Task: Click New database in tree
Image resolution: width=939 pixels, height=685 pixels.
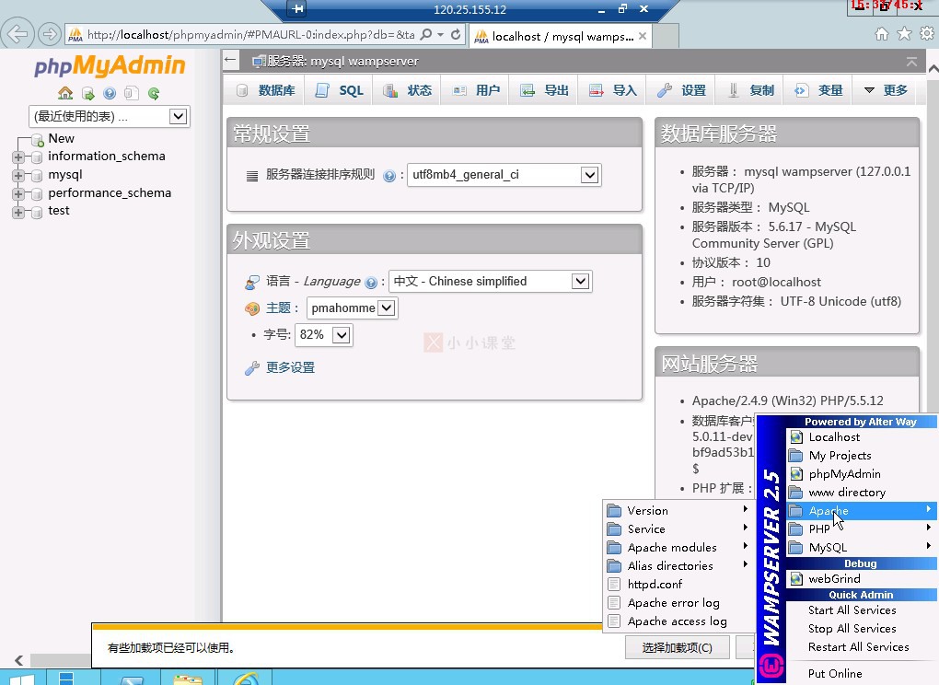Action: click(61, 138)
